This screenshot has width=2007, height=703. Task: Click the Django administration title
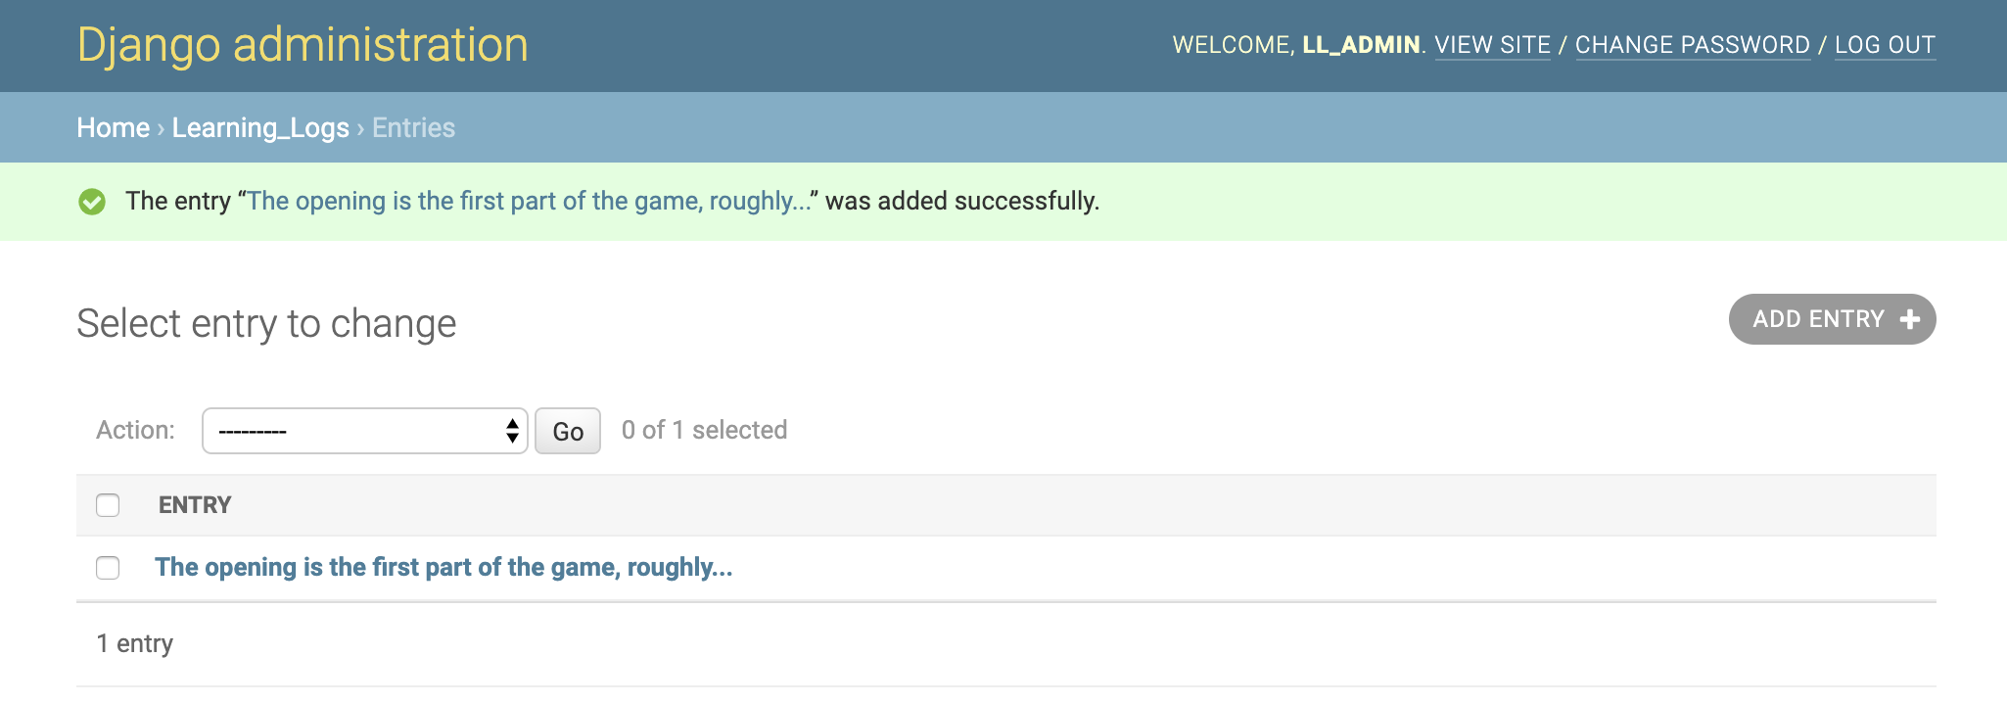tap(303, 45)
